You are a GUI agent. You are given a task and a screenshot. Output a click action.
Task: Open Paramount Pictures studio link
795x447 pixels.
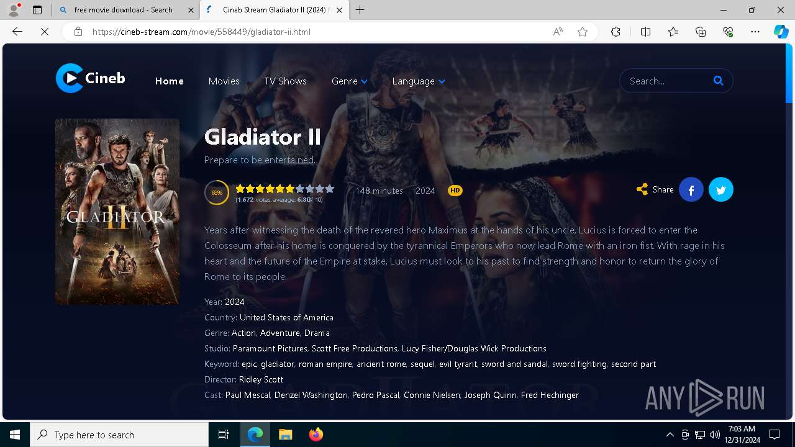[x=270, y=348]
